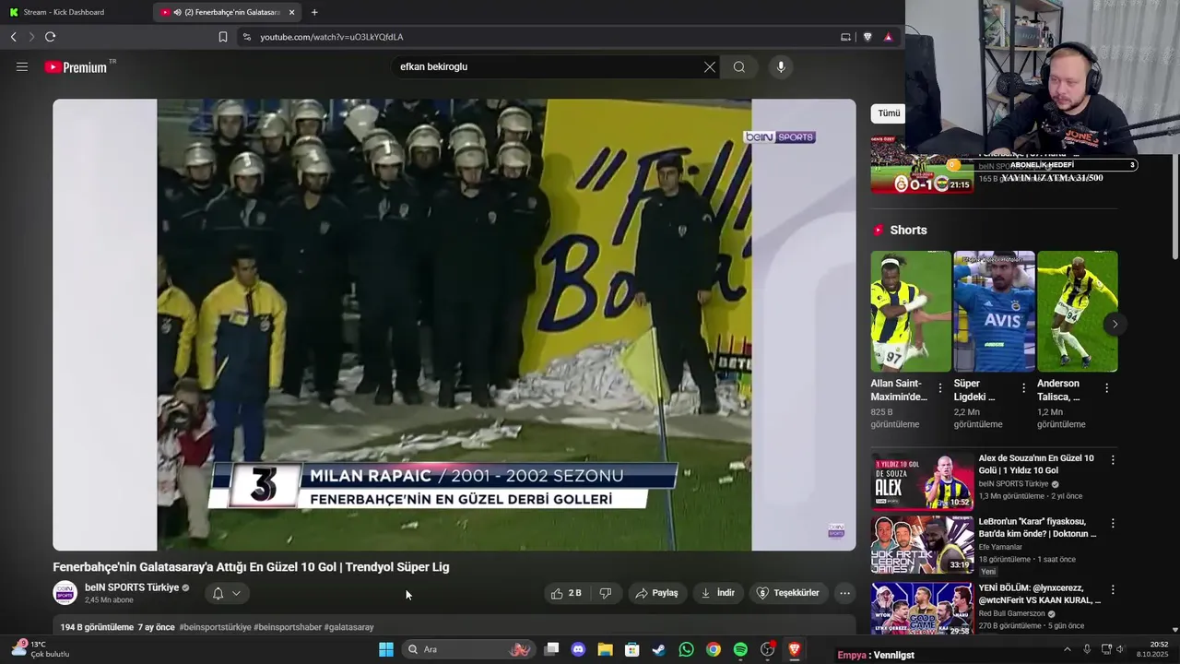Select the Tümü filter chip
The height and width of the screenshot is (664, 1180).
(889, 113)
